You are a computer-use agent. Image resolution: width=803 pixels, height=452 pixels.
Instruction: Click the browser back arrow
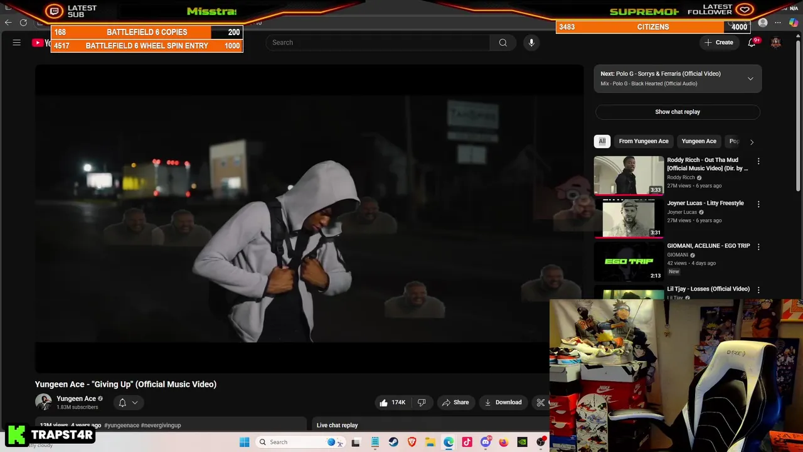(8, 23)
